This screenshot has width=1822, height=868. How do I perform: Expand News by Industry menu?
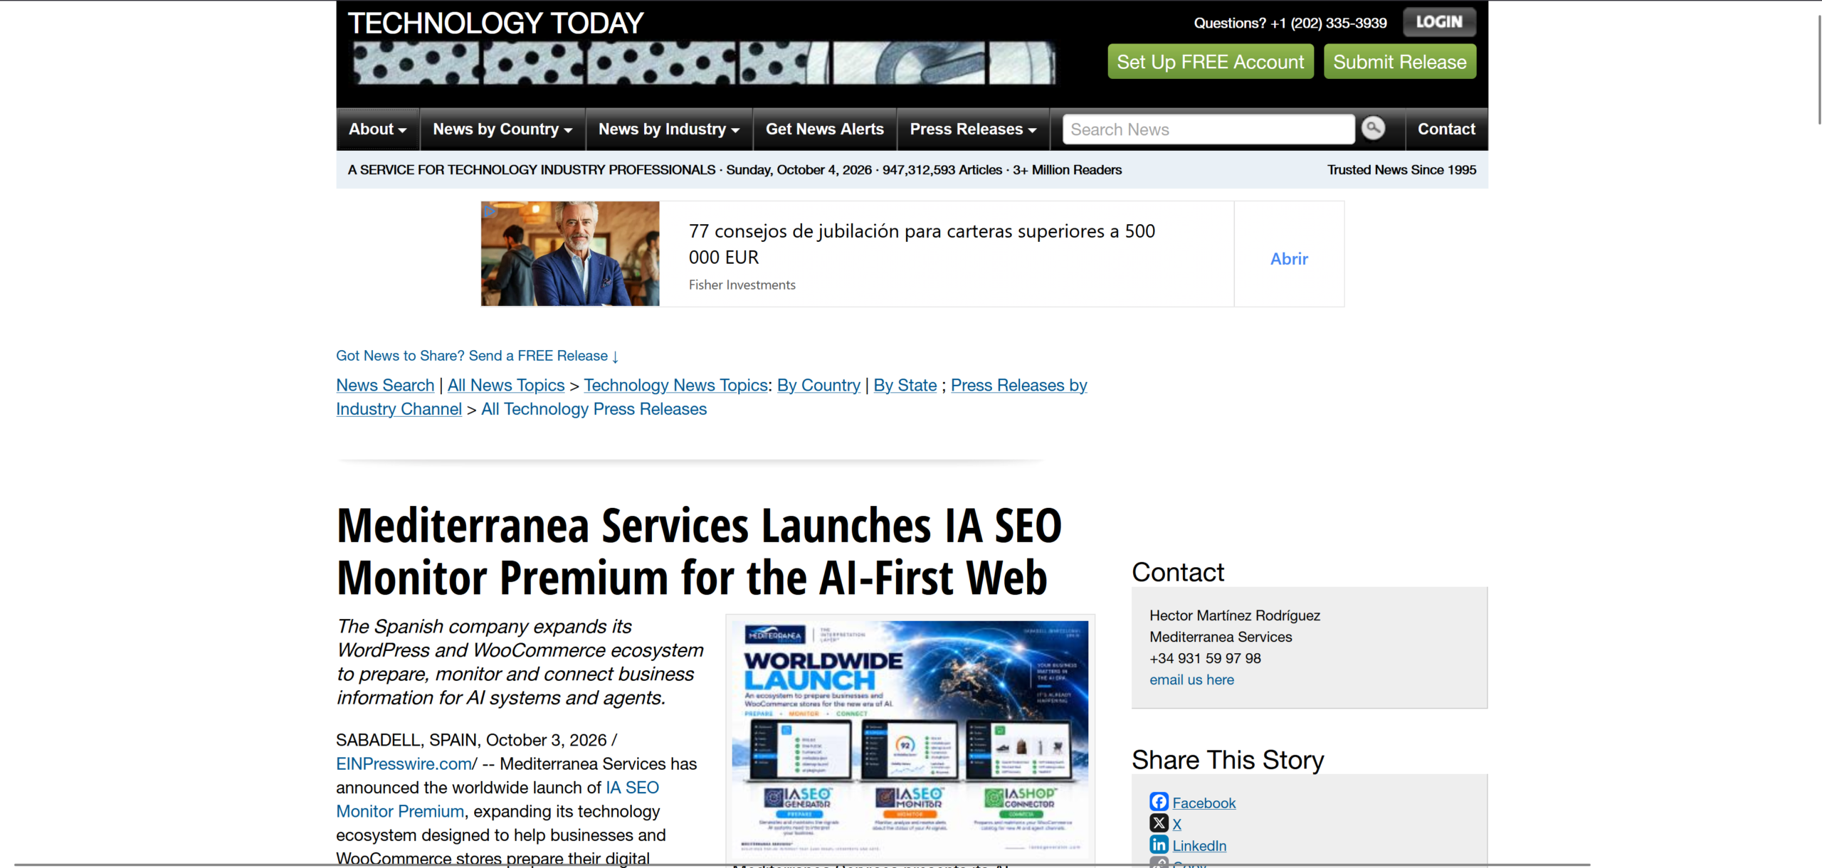pyautogui.click(x=669, y=129)
